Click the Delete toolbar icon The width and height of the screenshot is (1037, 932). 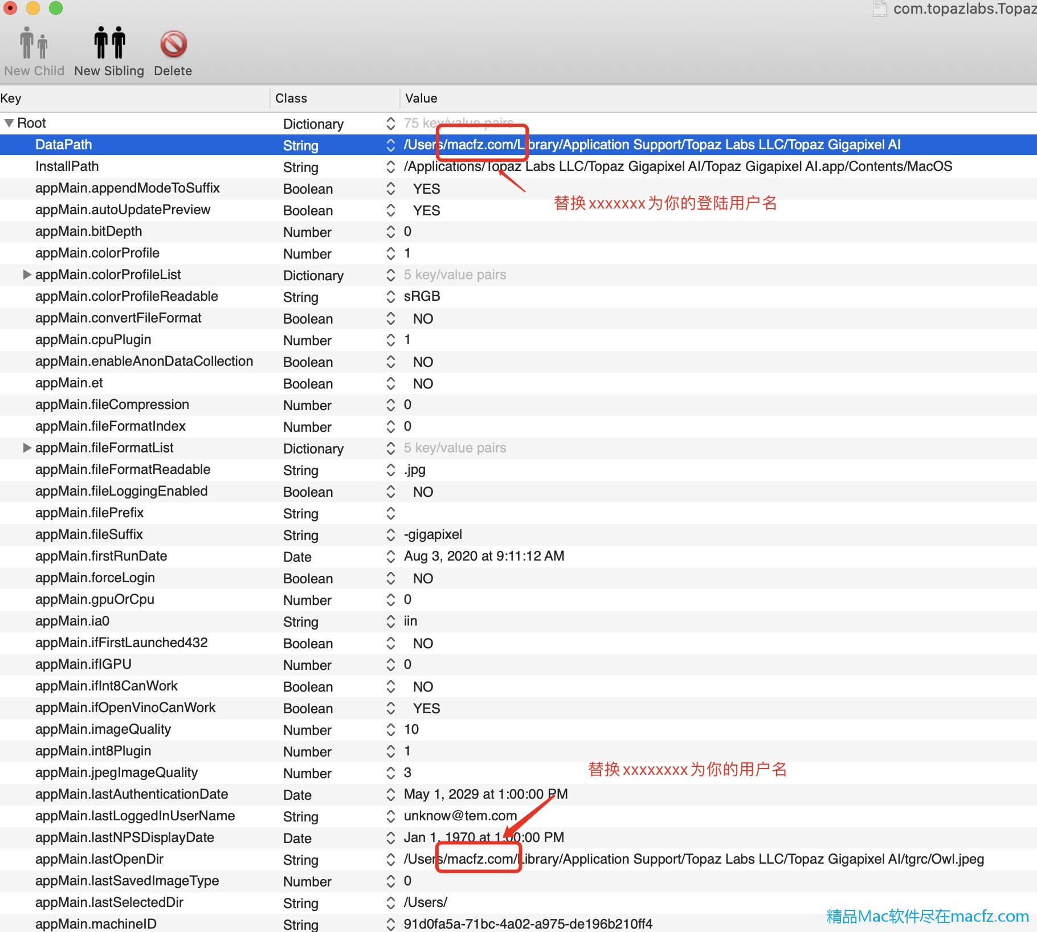pyautogui.click(x=173, y=44)
